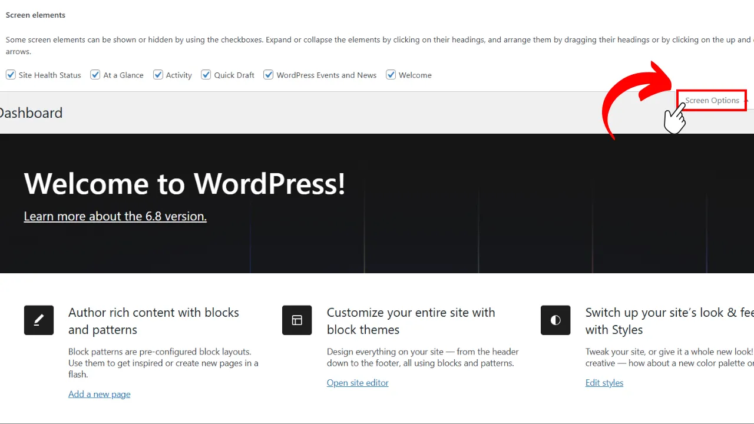Click the Welcome to WordPress! heading
The image size is (754, 424).
pos(185,183)
